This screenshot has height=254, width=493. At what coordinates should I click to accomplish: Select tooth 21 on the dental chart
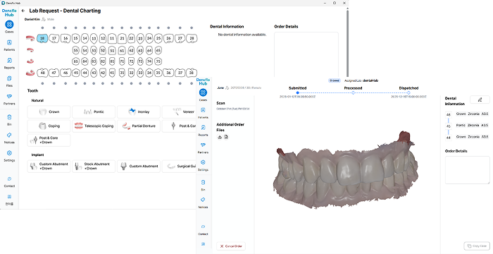point(122,38)
